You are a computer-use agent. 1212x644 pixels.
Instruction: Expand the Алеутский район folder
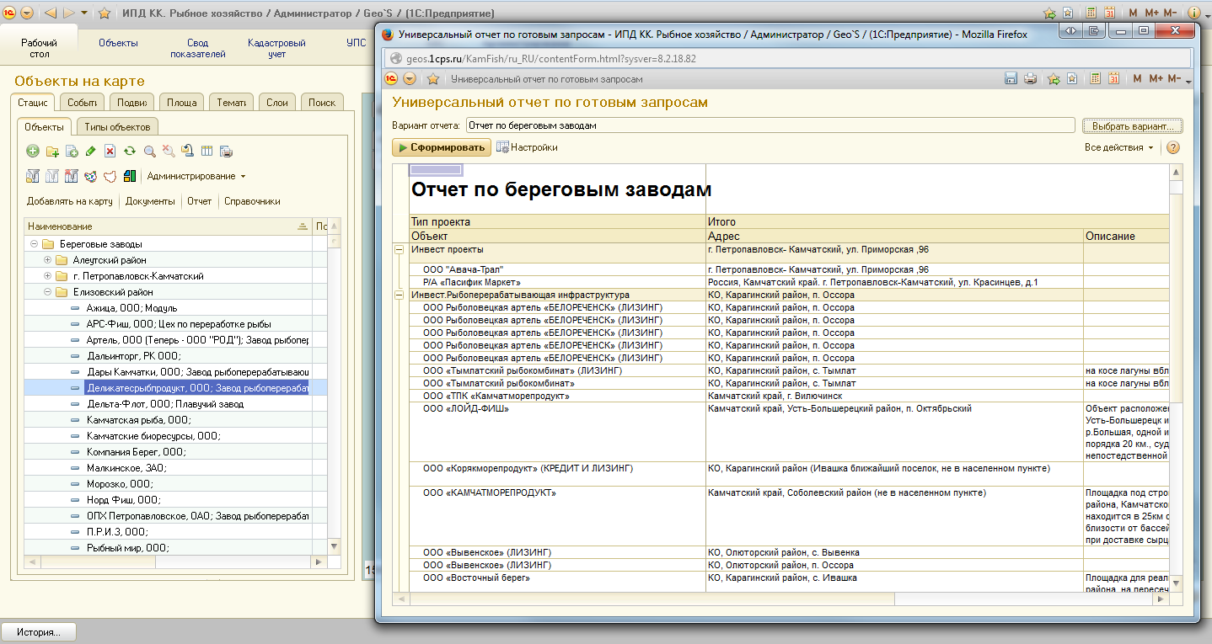(x=47, y=260)
